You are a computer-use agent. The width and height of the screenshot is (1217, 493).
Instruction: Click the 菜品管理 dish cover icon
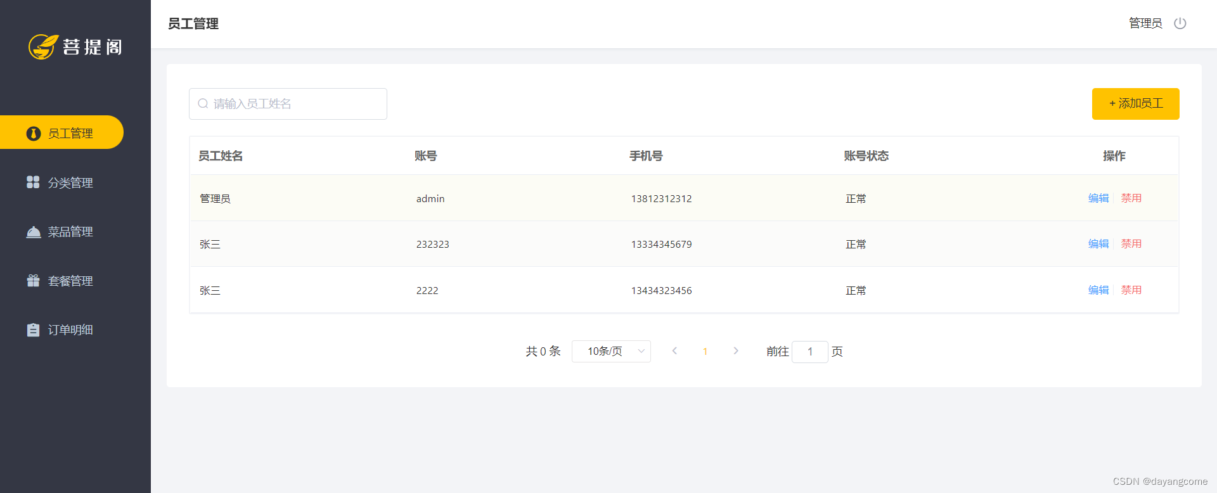(x=34, y=232)
